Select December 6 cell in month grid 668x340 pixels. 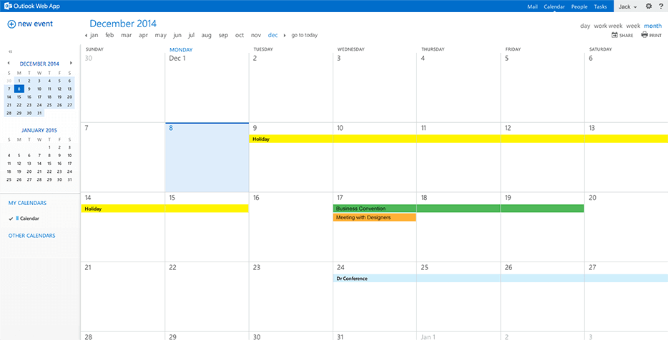coord(627,88)
